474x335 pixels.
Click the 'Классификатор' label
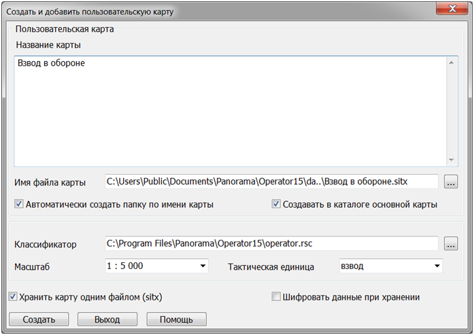tap(46, 245)
